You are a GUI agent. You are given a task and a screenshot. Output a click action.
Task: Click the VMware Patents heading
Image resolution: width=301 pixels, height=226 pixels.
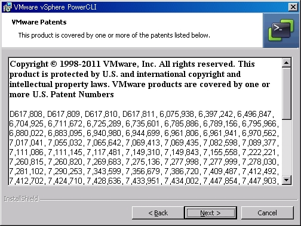(x=39, y=22)
